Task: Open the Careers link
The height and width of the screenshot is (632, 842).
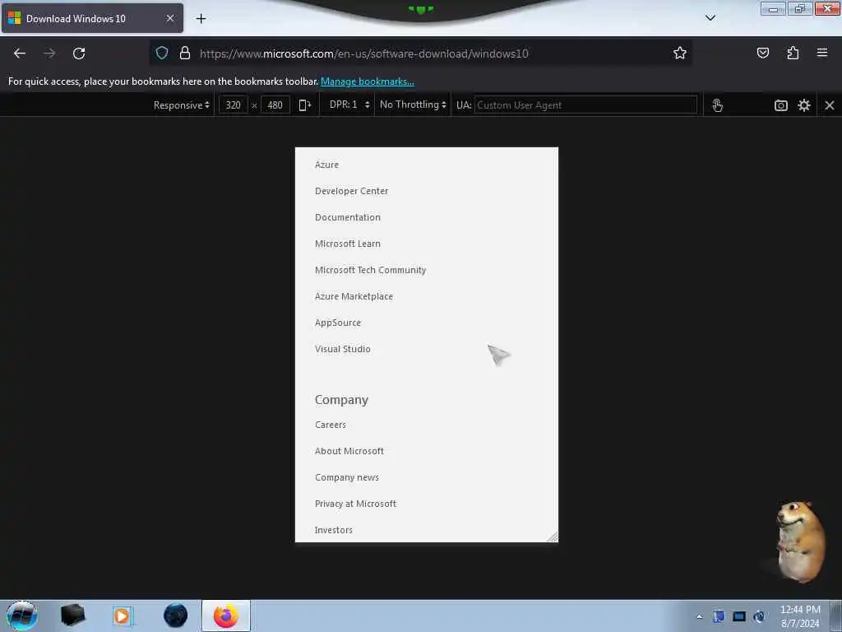Action: click(x=331, y=425)
